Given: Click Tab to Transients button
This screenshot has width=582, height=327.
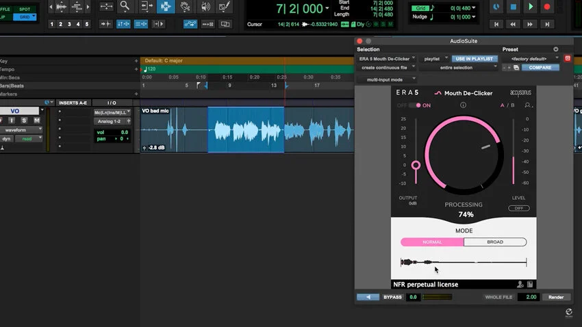Looking at the screenshot, I should coord(105,24).
